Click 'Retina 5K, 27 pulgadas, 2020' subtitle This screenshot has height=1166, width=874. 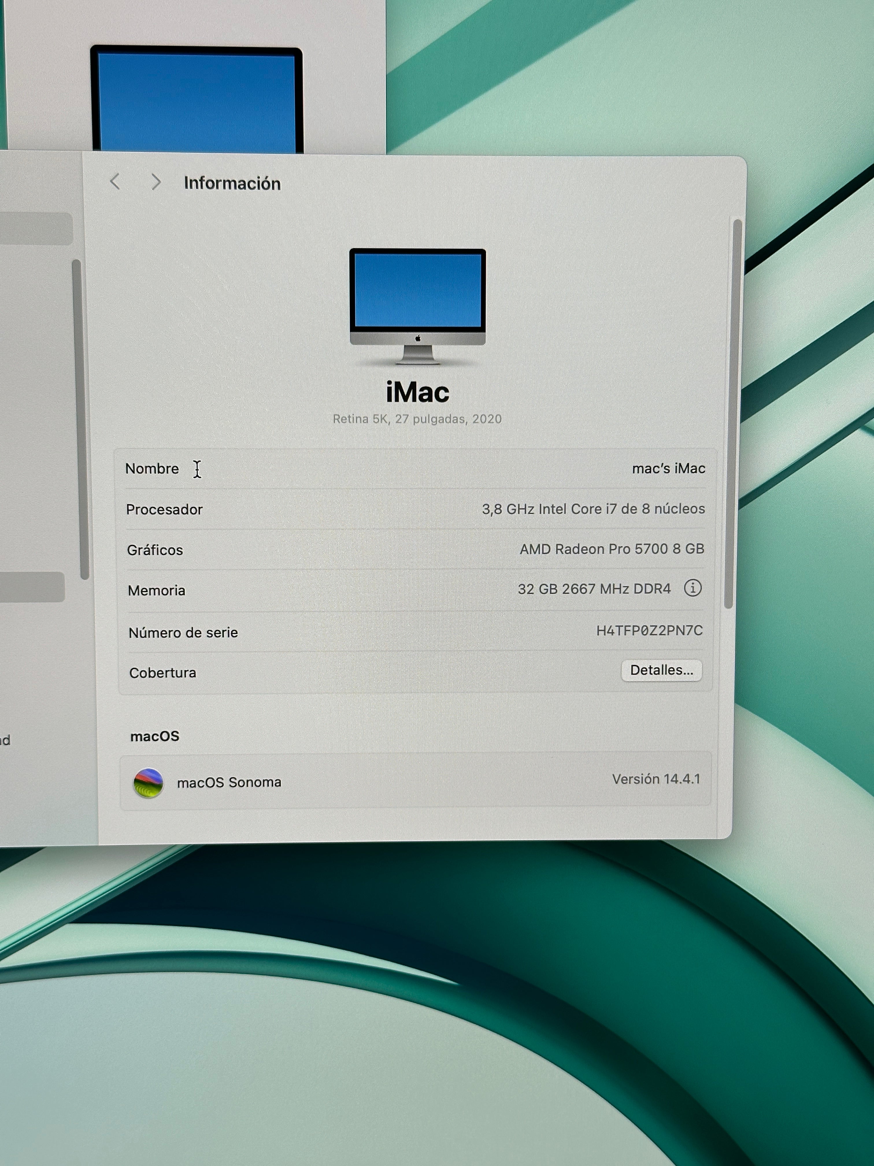[417, 419]
